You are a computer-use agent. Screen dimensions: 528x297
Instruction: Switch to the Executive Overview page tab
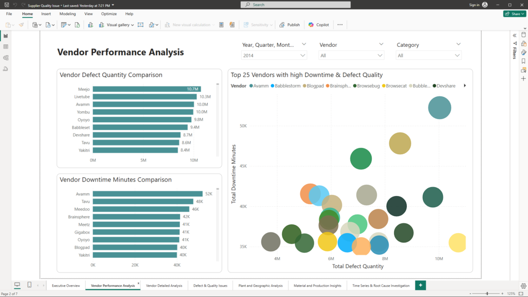65,285
